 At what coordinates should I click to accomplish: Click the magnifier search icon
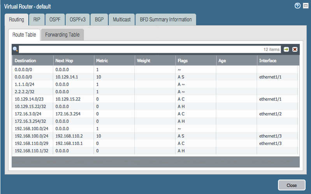(15, 49)
